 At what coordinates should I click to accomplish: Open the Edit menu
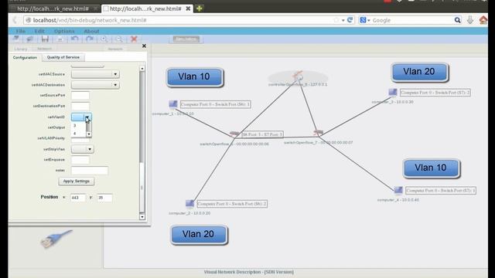coord(39,31)
